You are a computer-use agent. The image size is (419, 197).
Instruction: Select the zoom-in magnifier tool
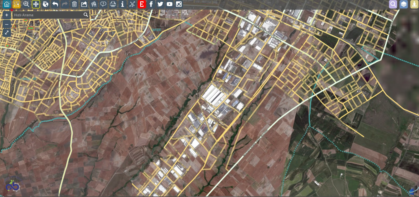coord(26,4)
